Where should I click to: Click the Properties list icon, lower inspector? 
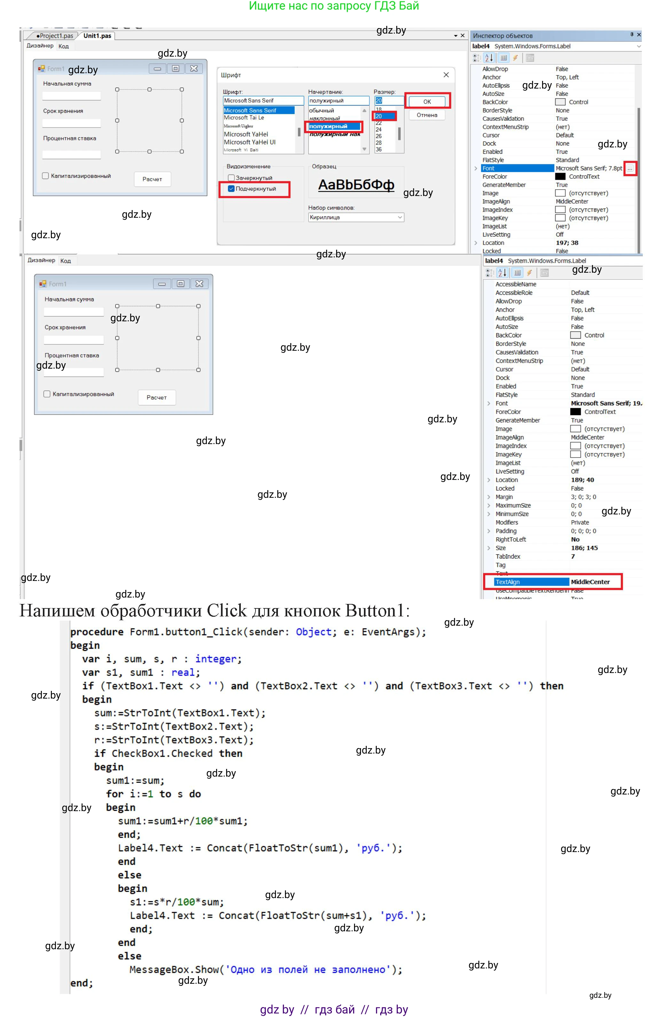[517, 273]
